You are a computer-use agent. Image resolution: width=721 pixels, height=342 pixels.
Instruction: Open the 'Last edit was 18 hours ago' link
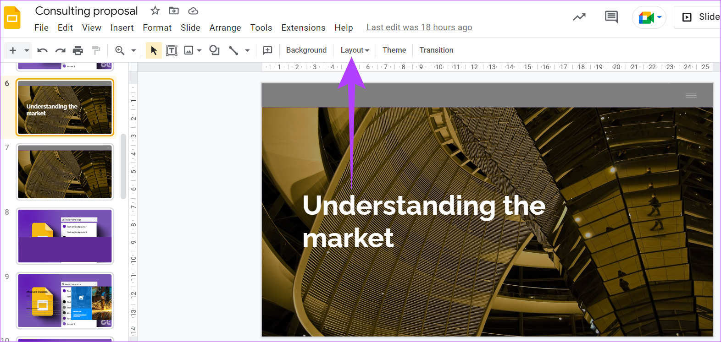coord(419,27)
